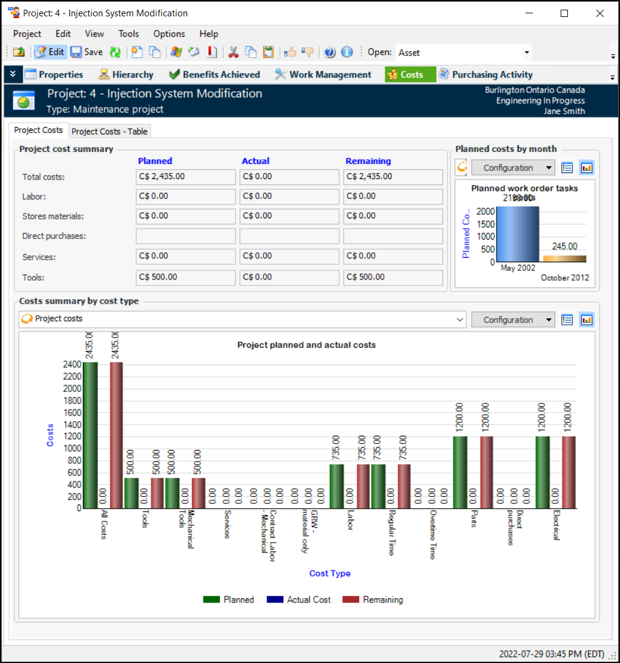Collapse the navigation bar with double chevron

pos(13,74)
